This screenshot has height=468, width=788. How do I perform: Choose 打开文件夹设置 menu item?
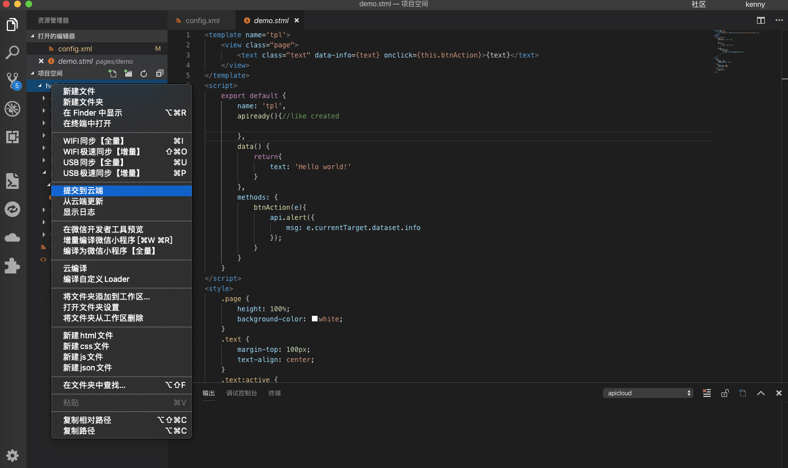(x=121, y=307)
